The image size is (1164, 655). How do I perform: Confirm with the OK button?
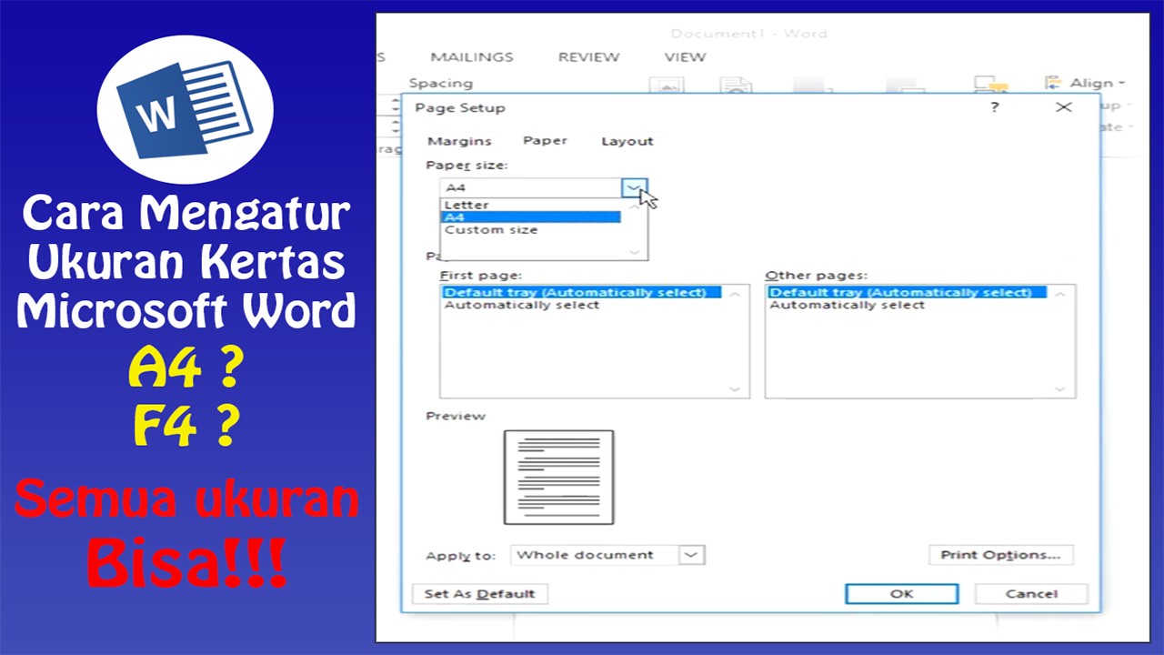(x=901, y=594)
